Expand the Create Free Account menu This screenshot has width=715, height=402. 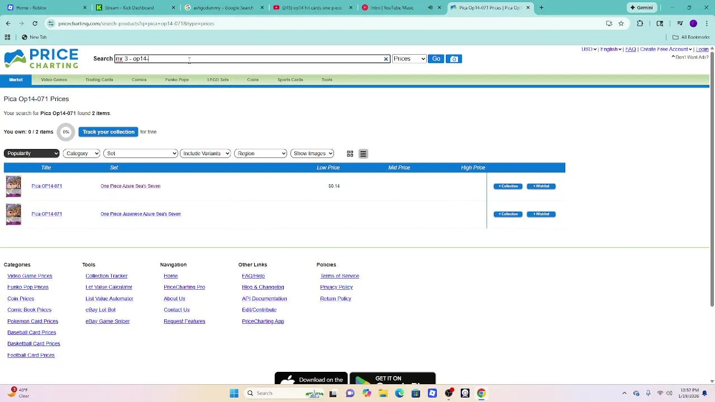tap(666, 49)
